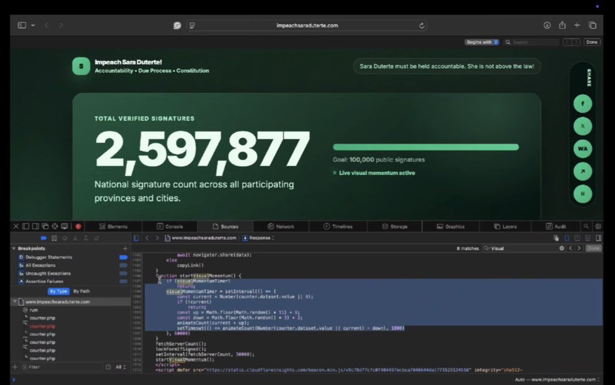
Task: Open the Graphics tab
Action: (450, 226)
